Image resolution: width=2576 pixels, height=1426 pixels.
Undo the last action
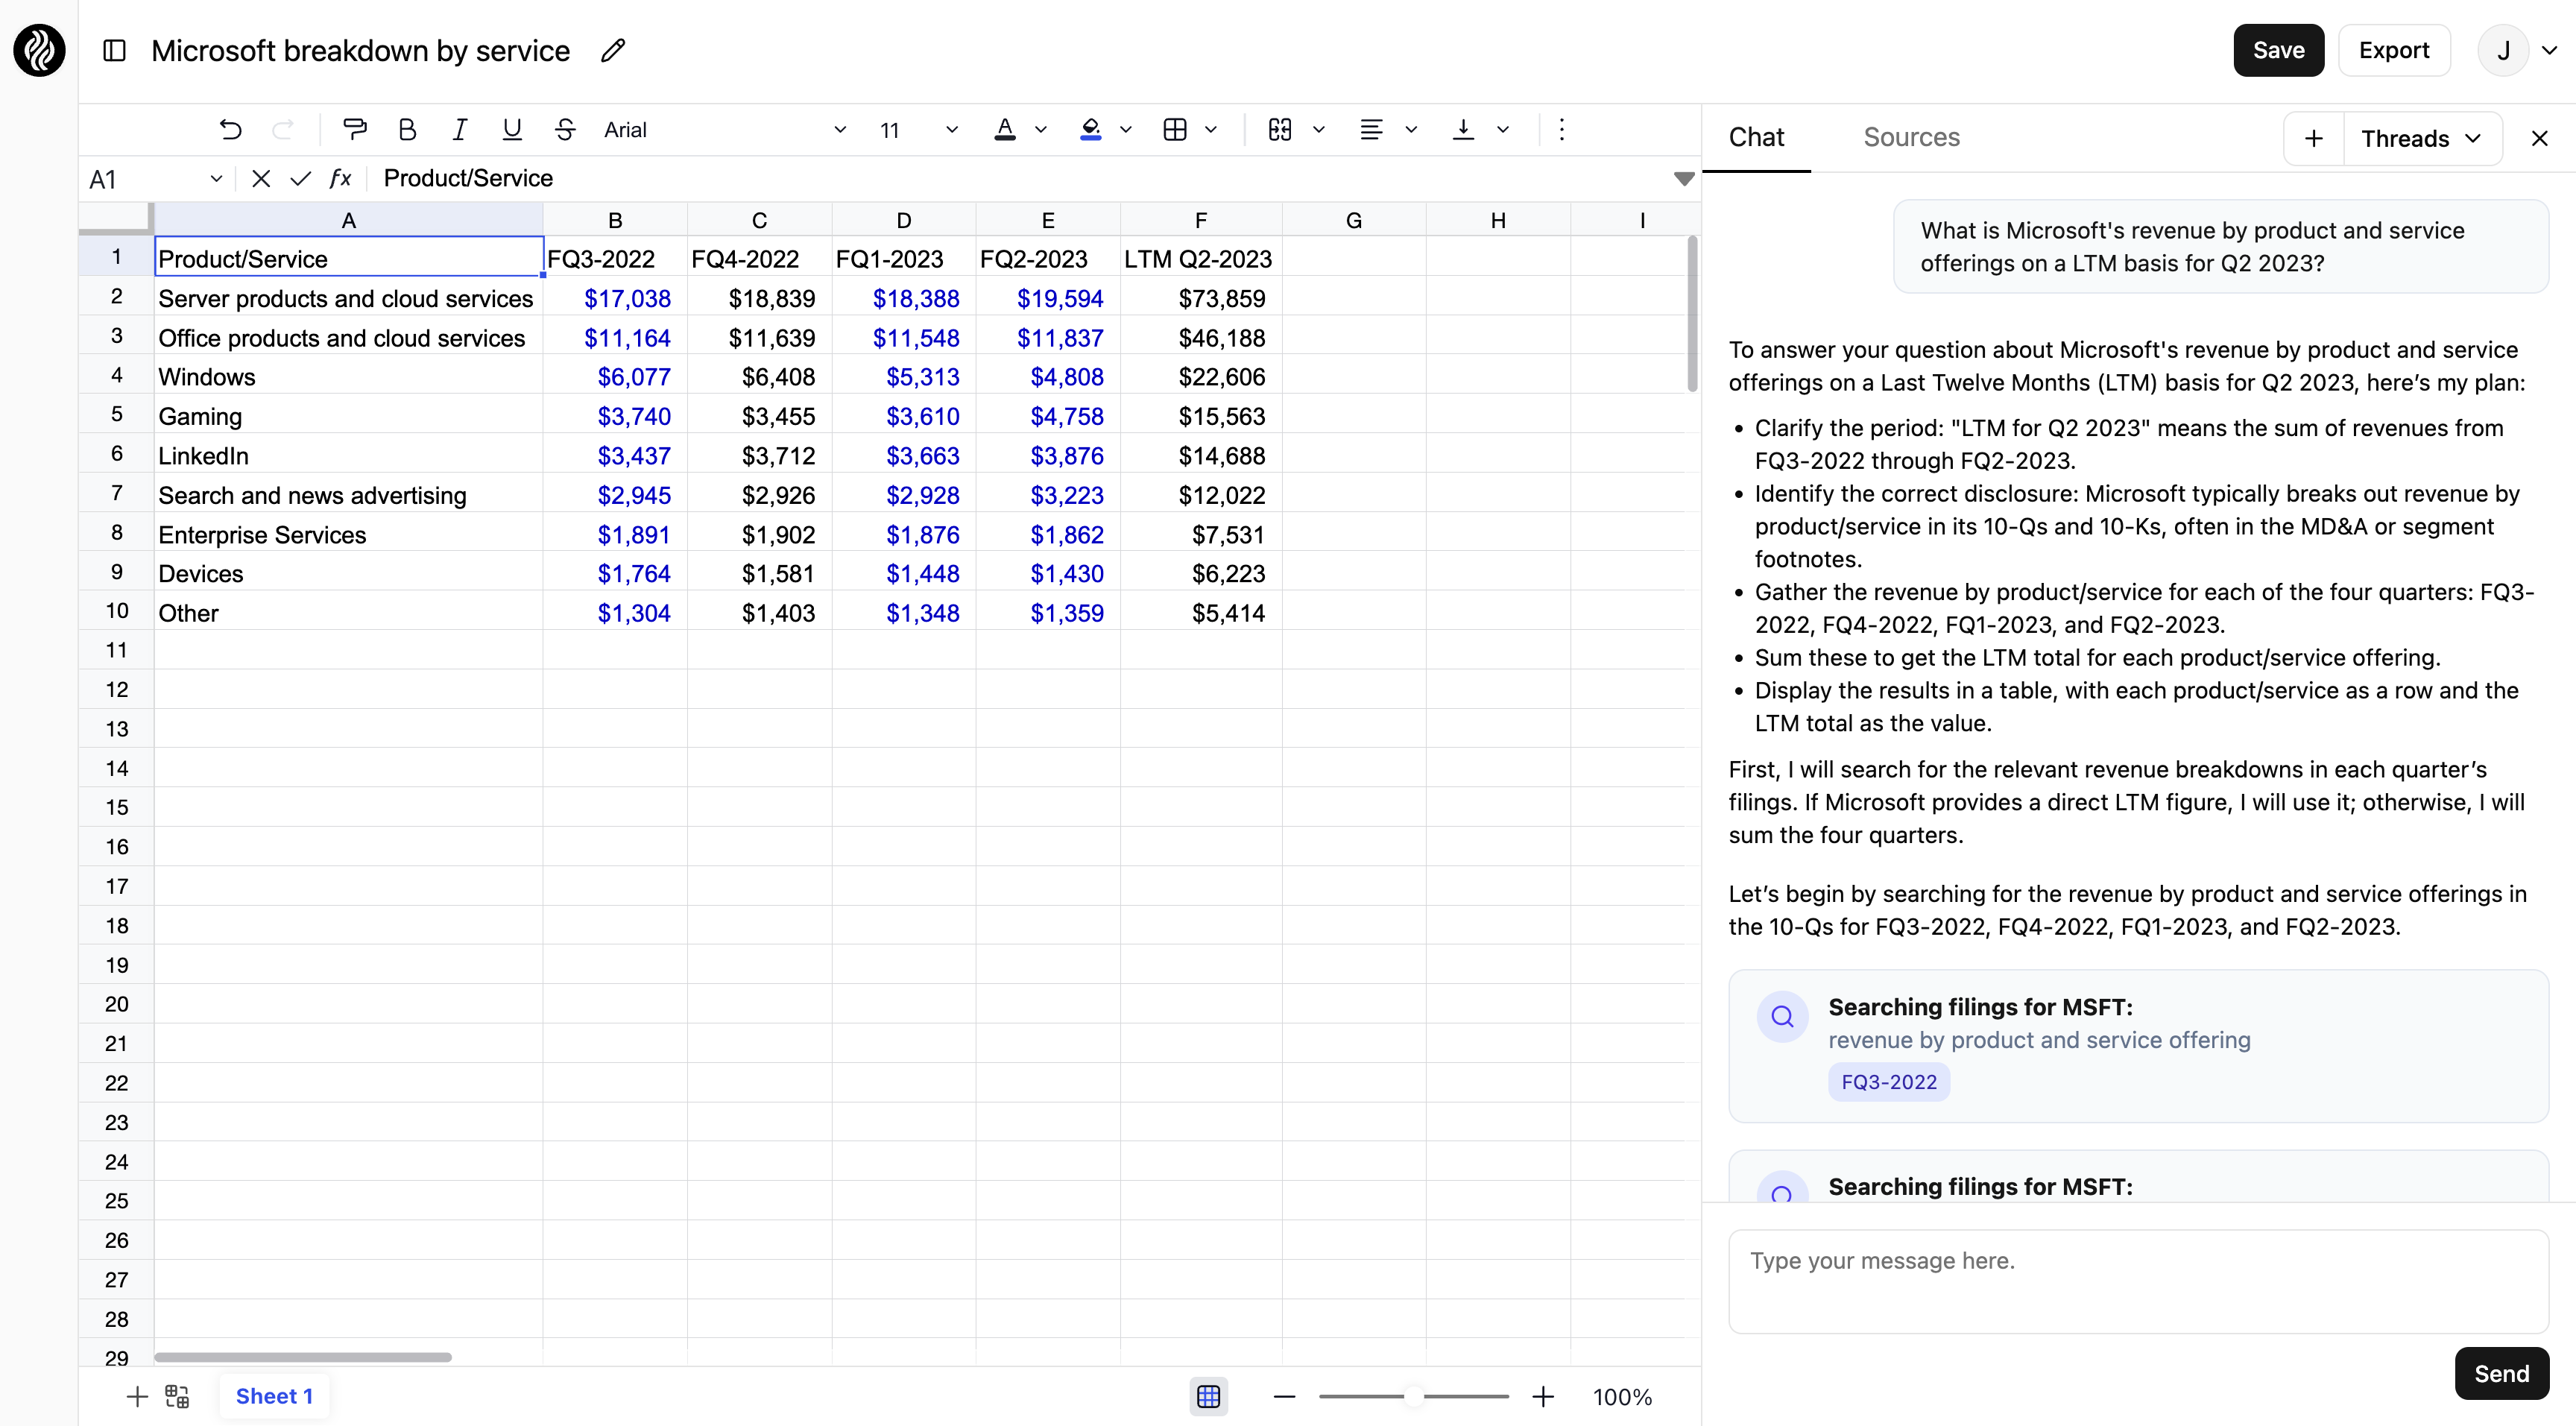[x=230, y=129]
